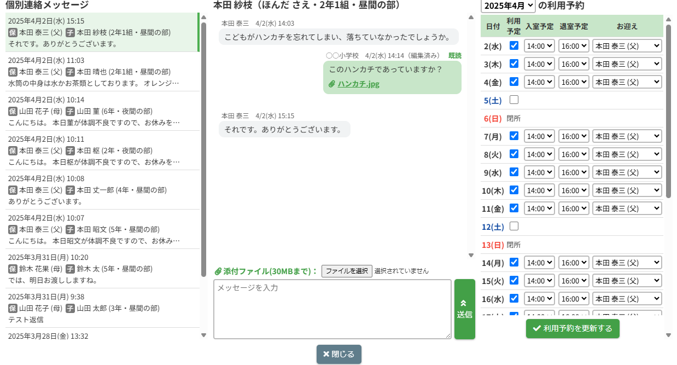Viewport: 677px width, 365px height.
Task: Click the scroll-down arrow of chat thread
Action: coord(471,255)
